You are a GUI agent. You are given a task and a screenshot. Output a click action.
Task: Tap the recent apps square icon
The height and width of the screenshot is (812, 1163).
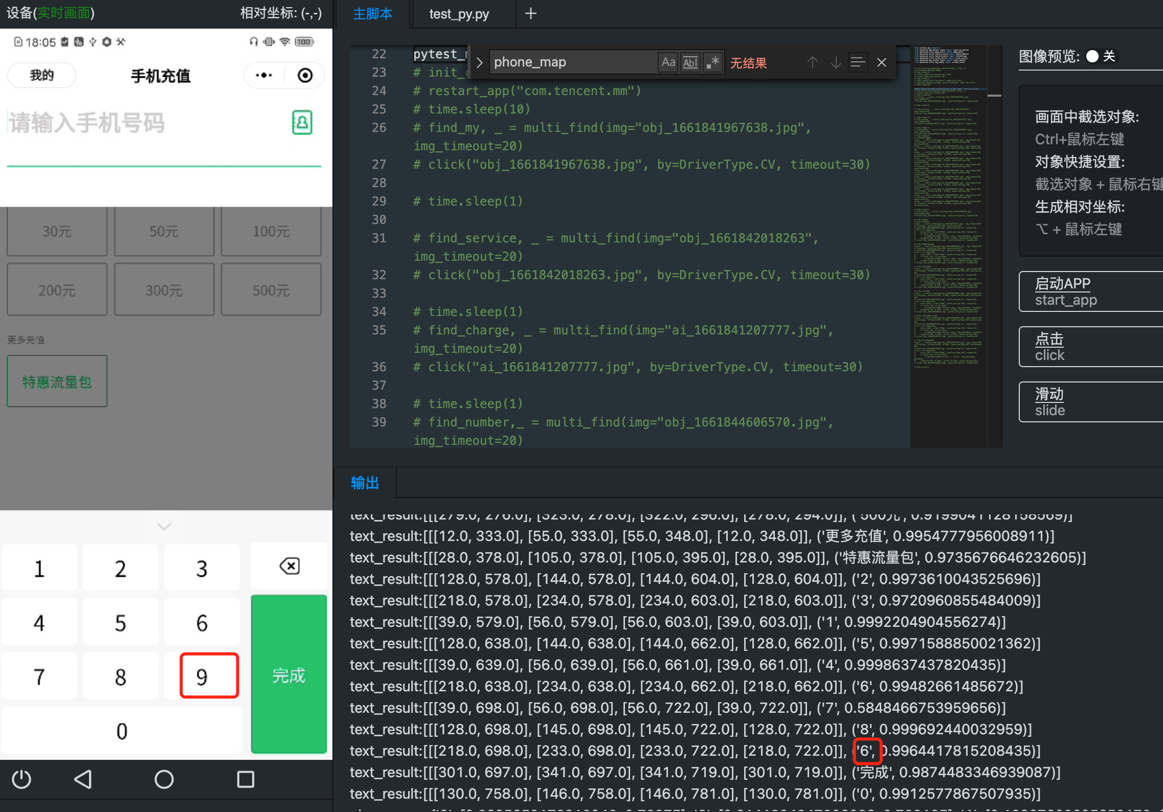(245, 779)
